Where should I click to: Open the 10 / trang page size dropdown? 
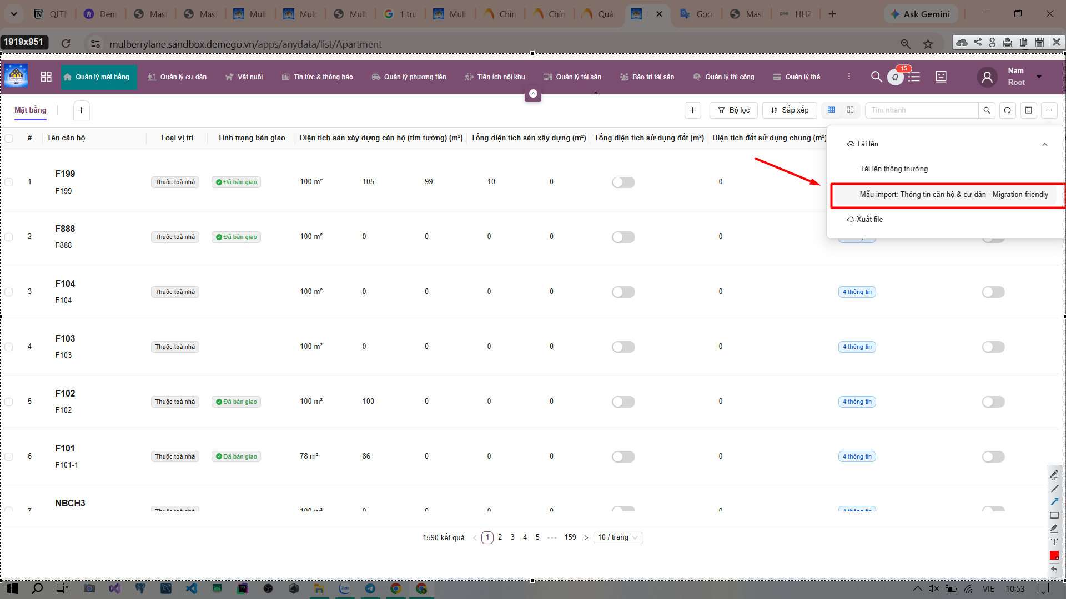pos(618,537)
